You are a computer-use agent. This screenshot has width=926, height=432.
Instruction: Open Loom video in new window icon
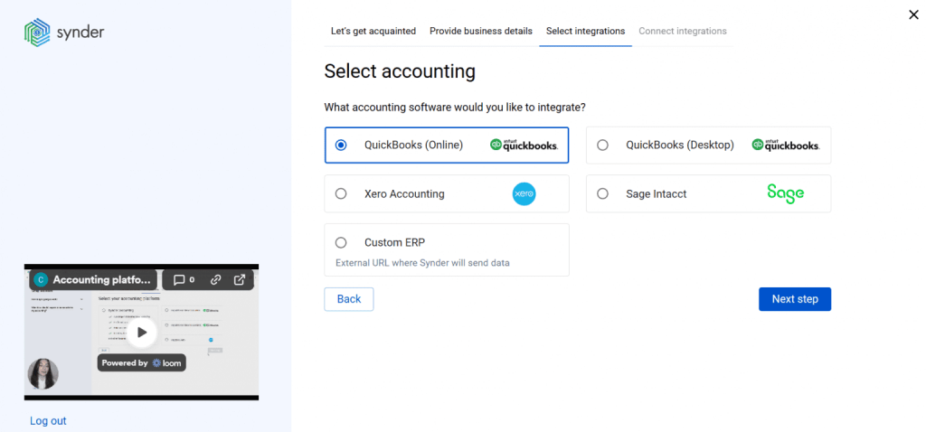(240, 280)
